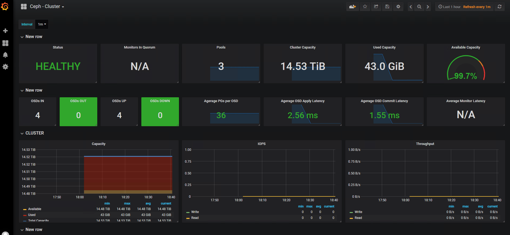Open the Capacity graph panel title
Screen dimensions: 510x235
tap(99, 144)
